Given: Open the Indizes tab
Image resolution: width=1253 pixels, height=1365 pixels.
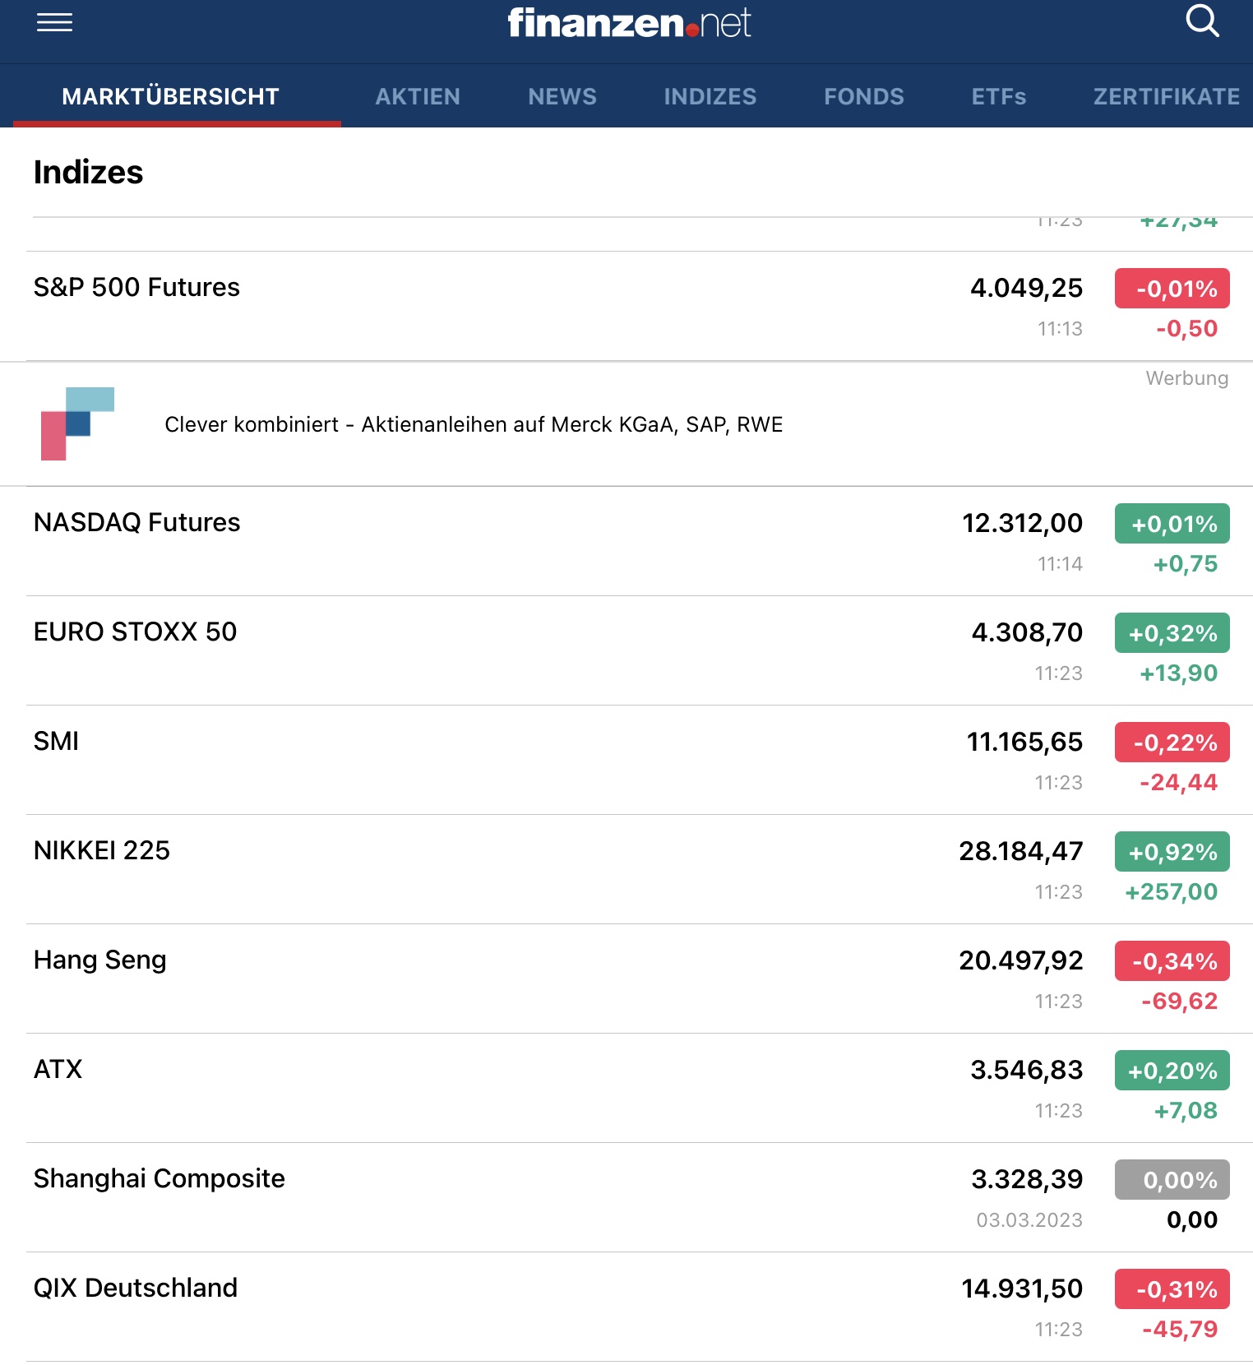Looking at the screenshot, I should [x=710, y=96].
